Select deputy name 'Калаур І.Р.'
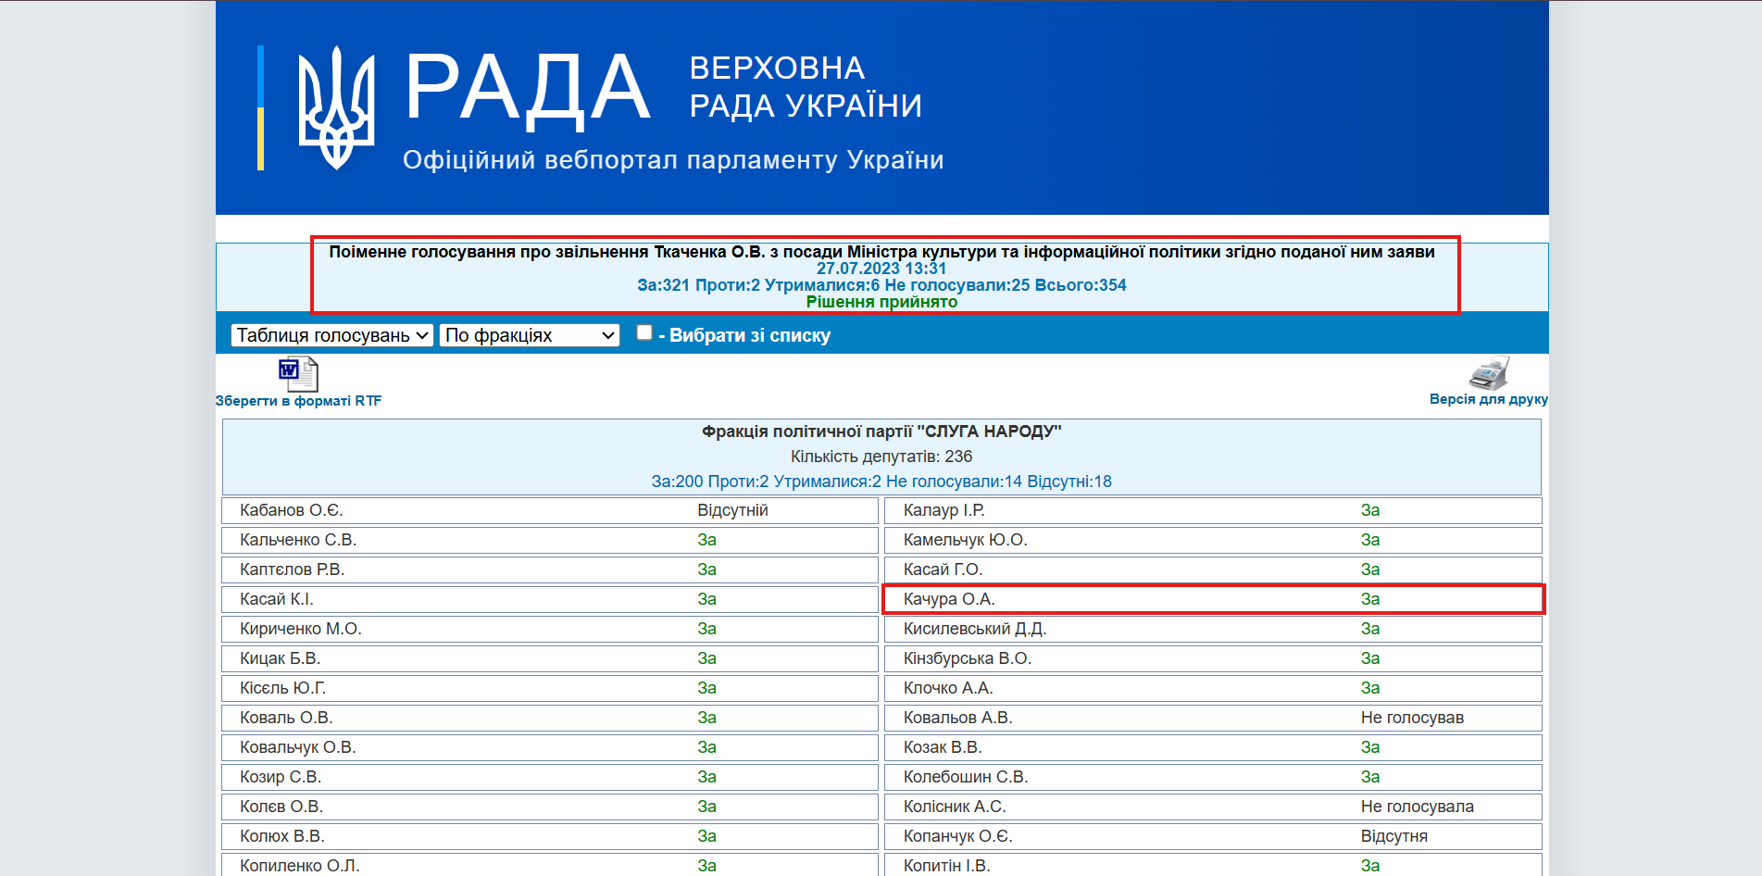The height and width of the screenshot is (876, 1762). (x=944, y=510)
